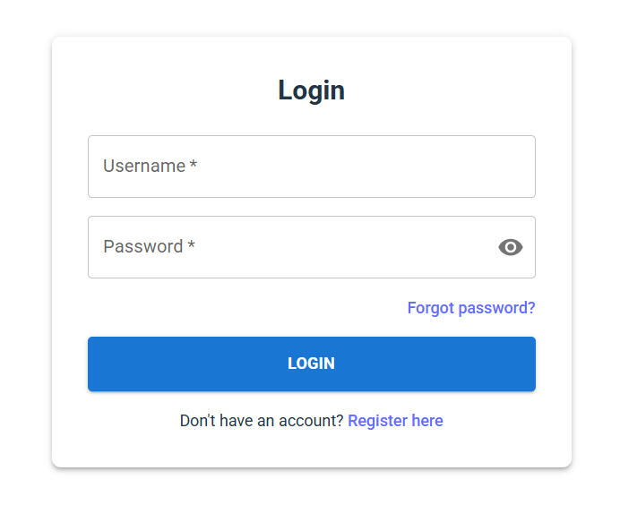Click the eye icon beside Password

[510, 247]
